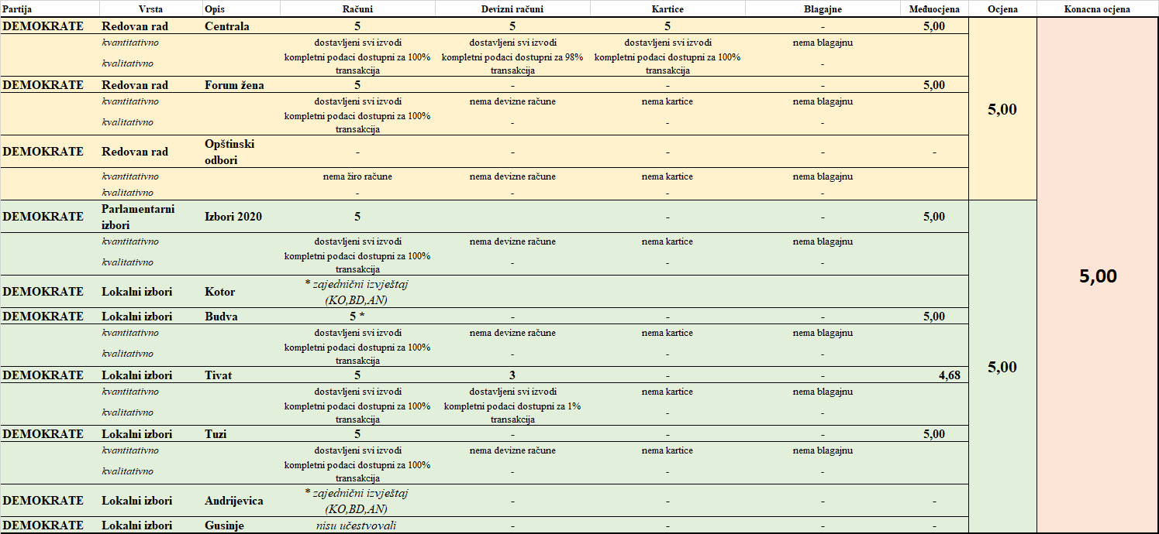Select the "Blagajne" column header
The width and height of the screenshot is (1159, 534).
pos(823,9)
